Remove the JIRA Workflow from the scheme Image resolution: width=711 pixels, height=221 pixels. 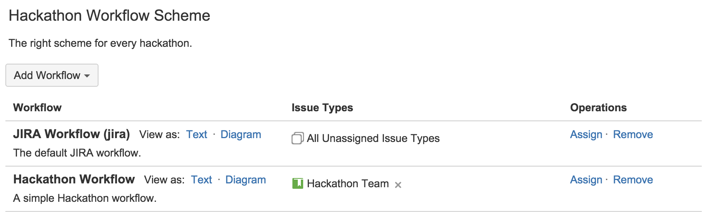(633, 134)
